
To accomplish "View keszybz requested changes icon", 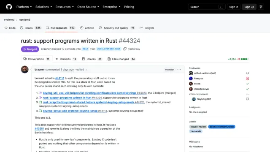I will coord(248,79).
